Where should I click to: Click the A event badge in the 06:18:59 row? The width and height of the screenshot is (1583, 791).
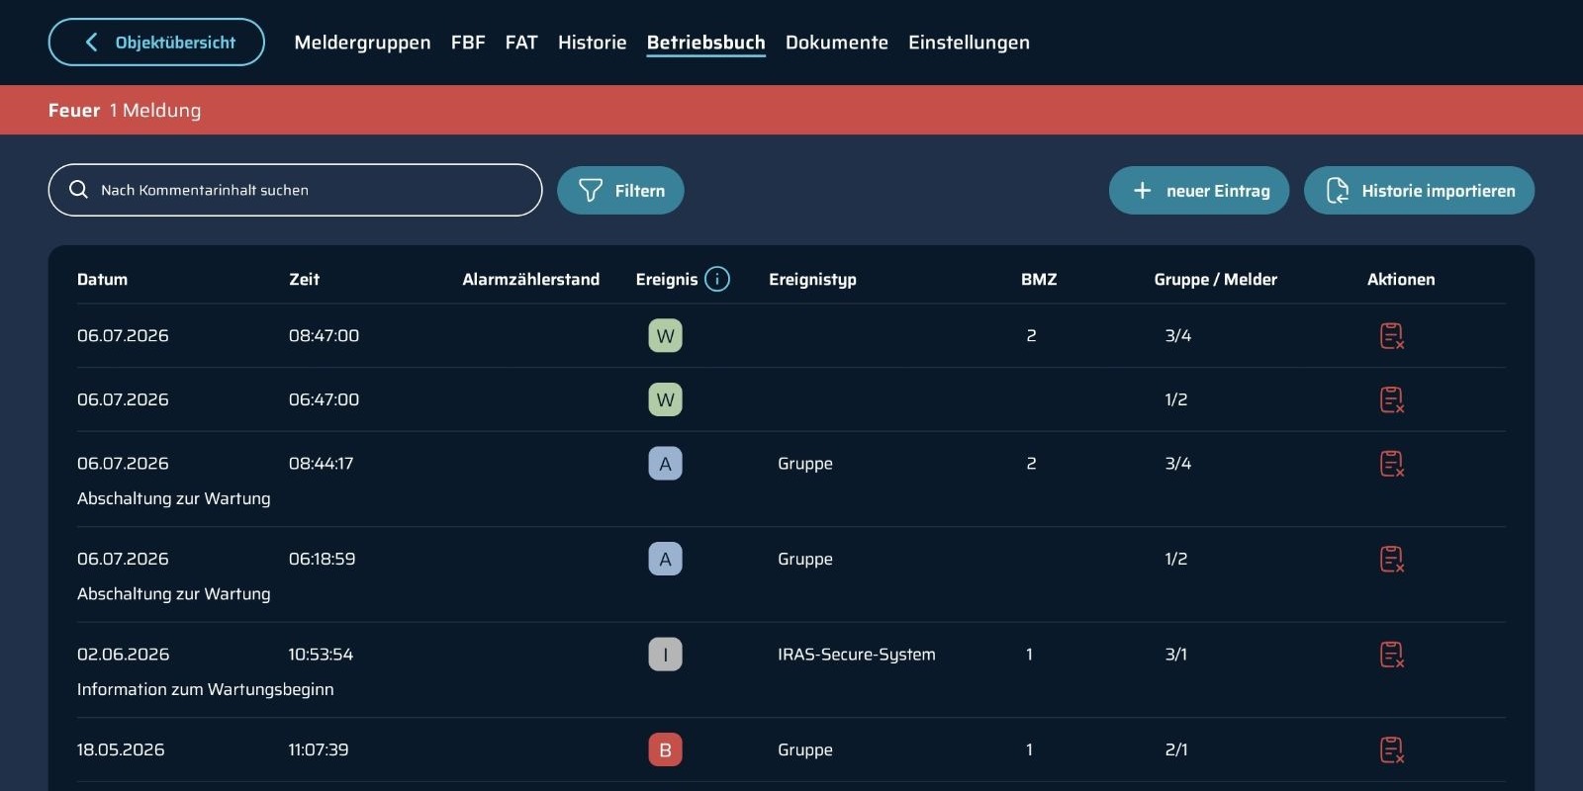[665, 559]
